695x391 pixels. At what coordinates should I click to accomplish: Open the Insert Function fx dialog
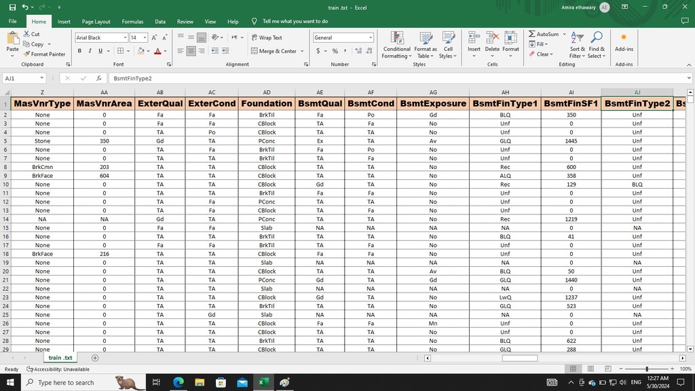(99, 78)
